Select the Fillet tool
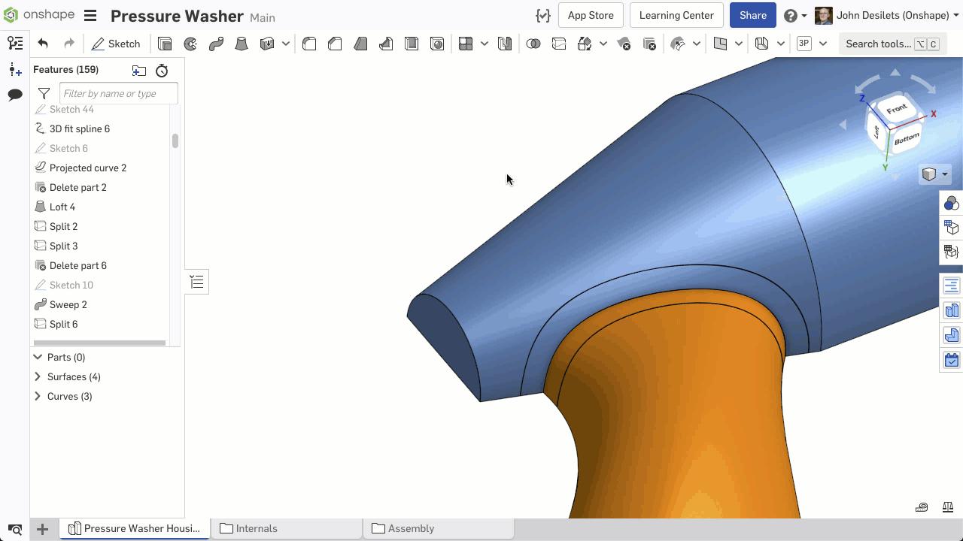 tap(309, 44)
